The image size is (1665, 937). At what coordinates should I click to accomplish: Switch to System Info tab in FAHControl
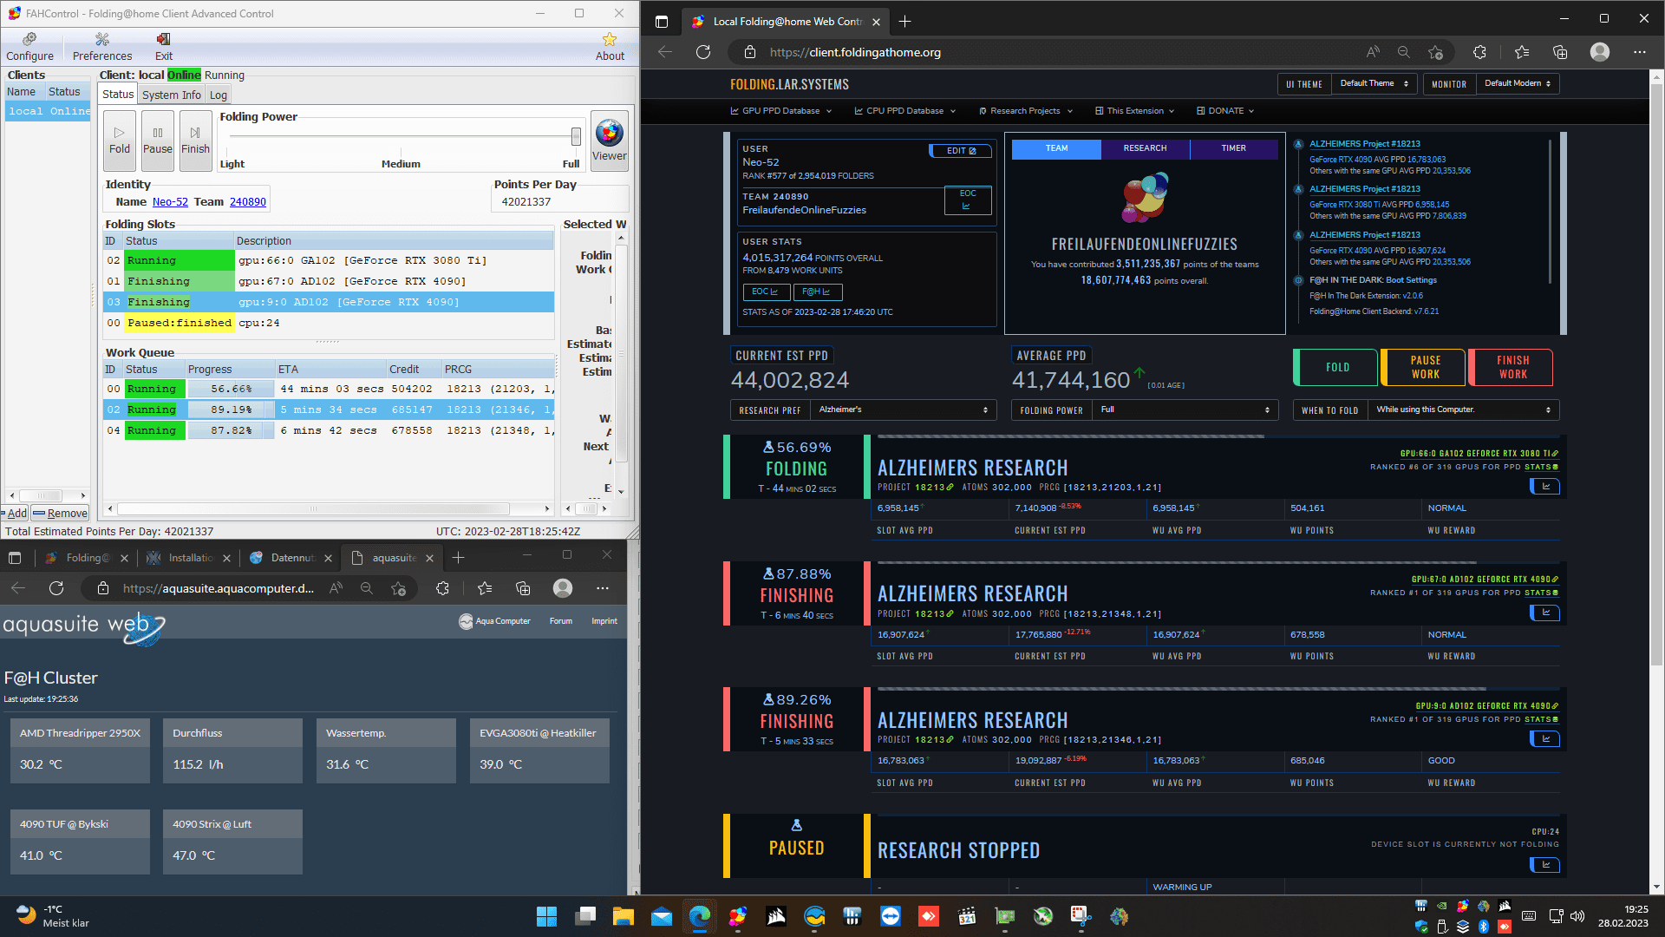tap(171, 95)
